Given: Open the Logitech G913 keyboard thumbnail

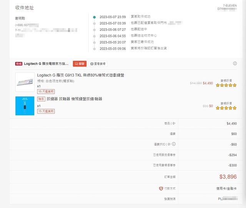Looking at the screenshot, I should [x=25, y=82].
